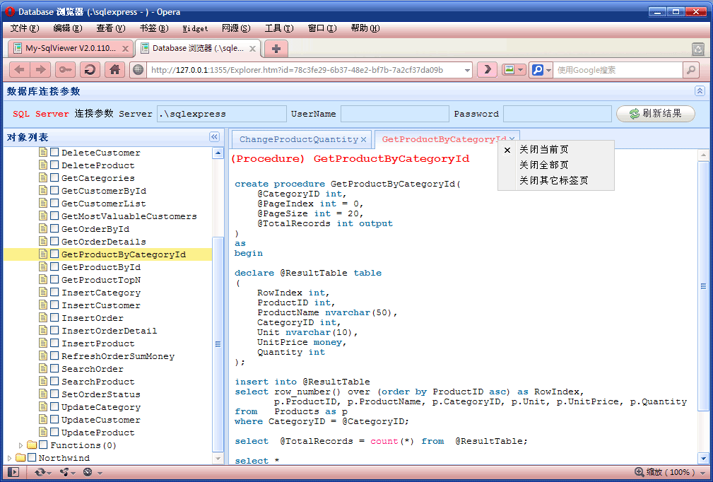Choose 关闭当前页 from context menu
This screenshot has width=713, height=482.
(556, 150)
